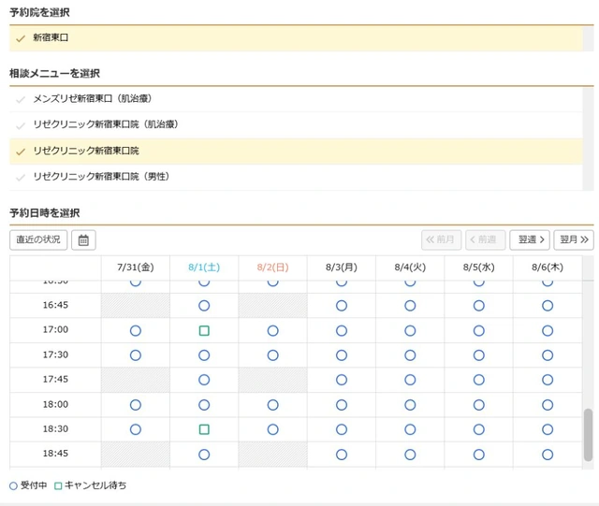Image resolution: width=599 pixels, height=506 pixels.
Task: Pick the 17:00 waitlist square on 8/1
Action: 204,331
